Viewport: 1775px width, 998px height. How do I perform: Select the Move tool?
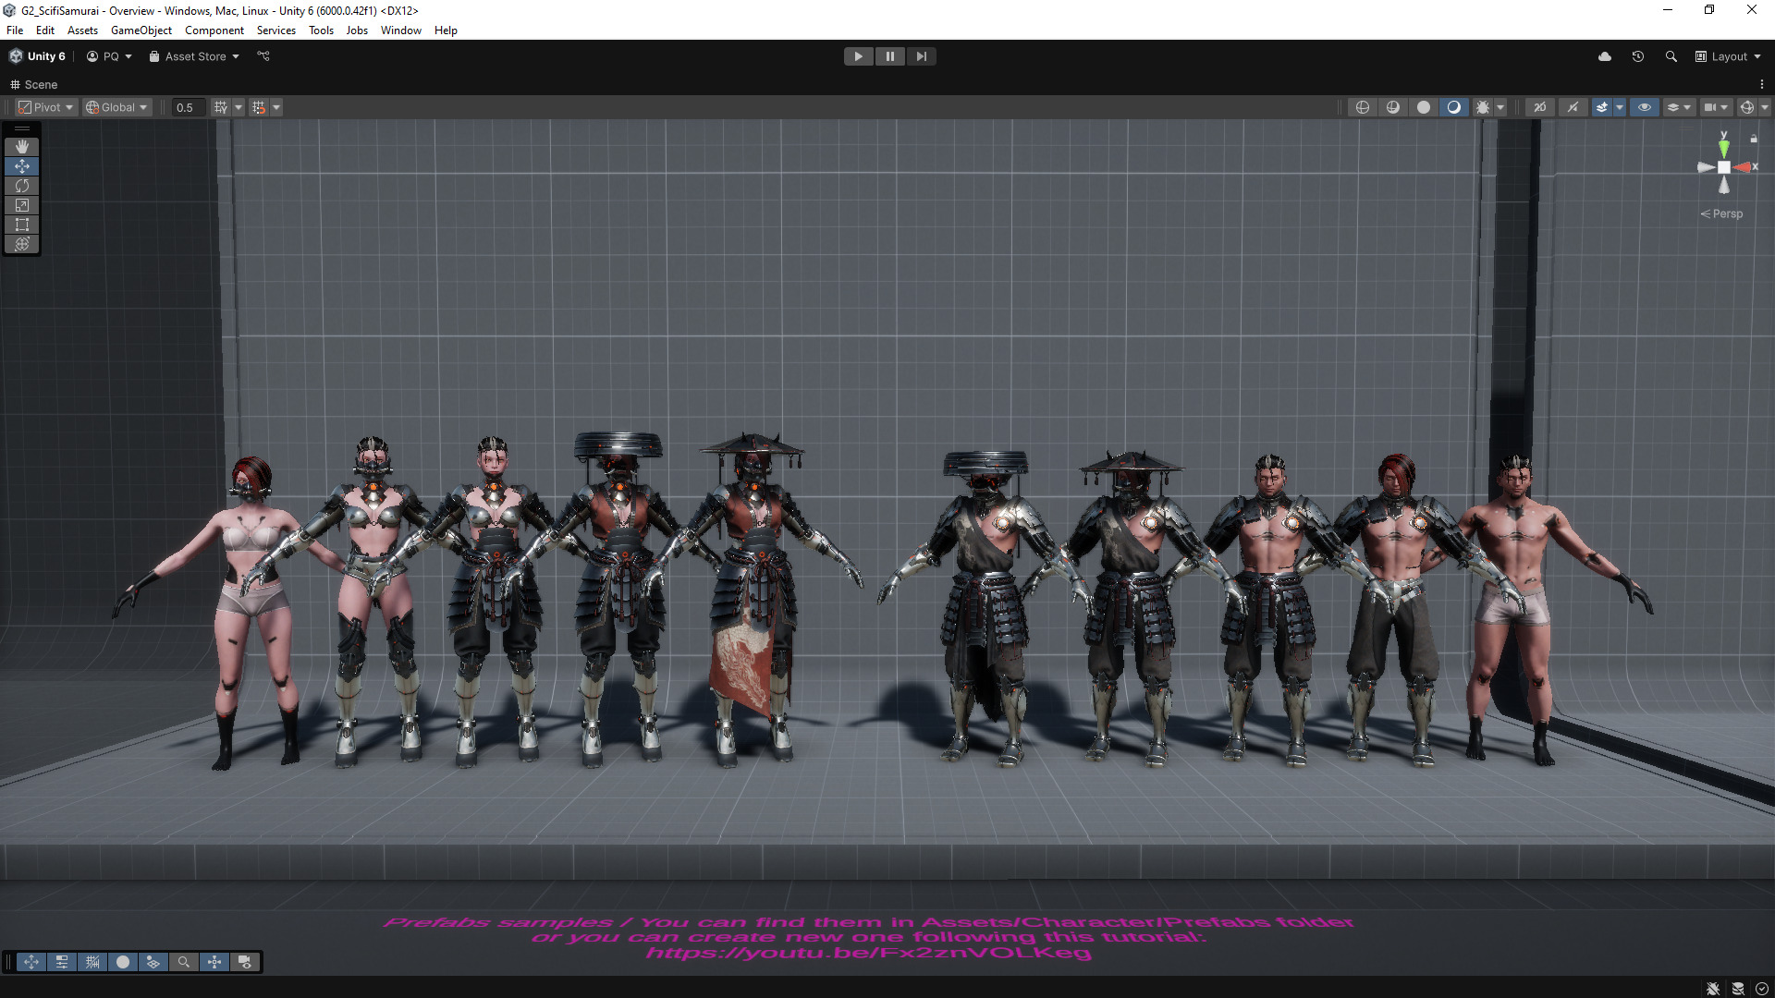(x=22, y=166)
